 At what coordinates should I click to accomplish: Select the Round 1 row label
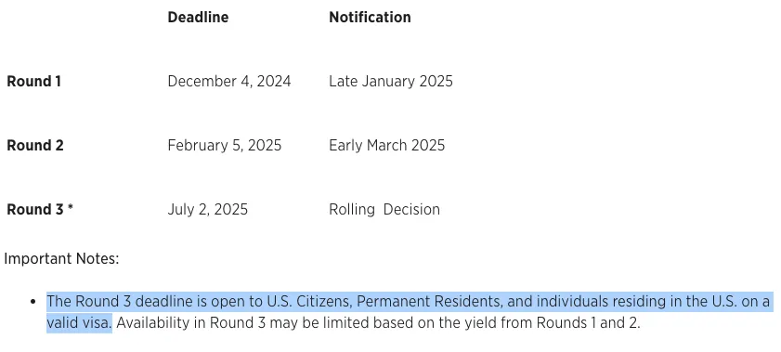33,81
